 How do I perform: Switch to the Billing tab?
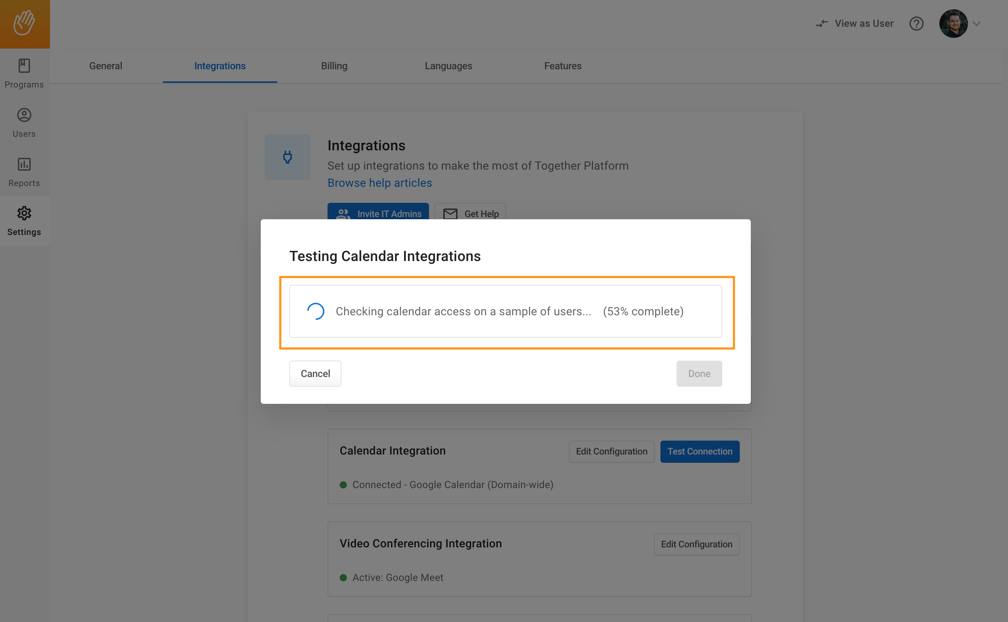coord(334,66)
